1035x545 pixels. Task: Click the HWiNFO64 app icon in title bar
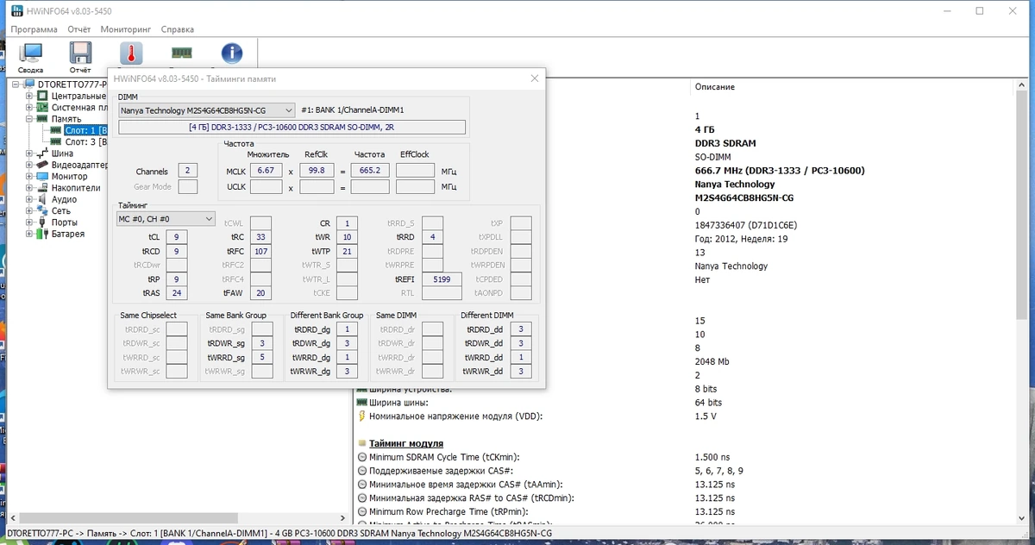(15, 11)
